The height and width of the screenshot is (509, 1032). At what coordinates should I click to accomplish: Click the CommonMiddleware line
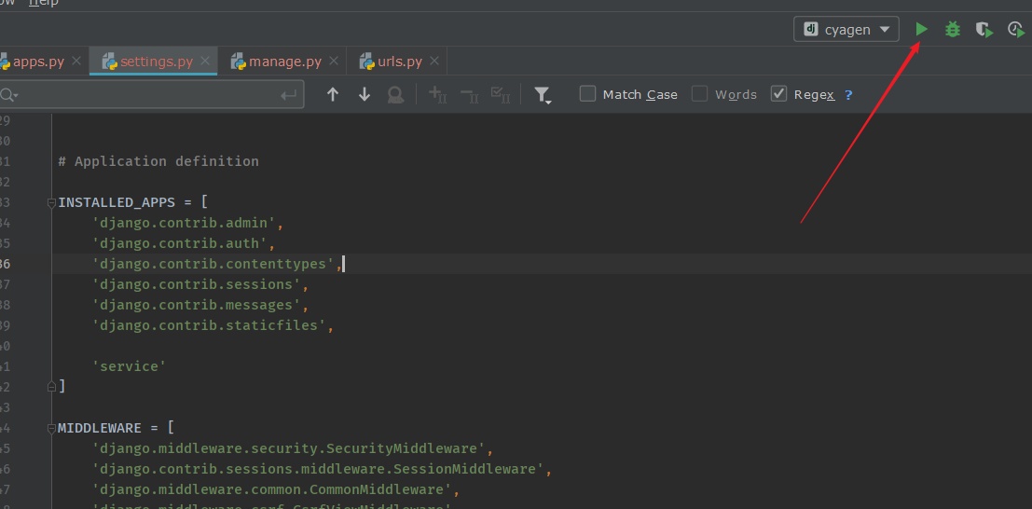(276, 489)
